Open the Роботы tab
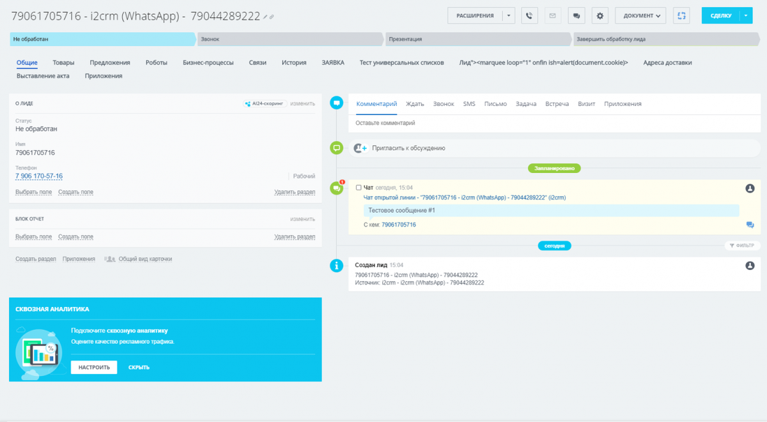The height and width of the screenshot is (422, 767). tap(157, 63)
